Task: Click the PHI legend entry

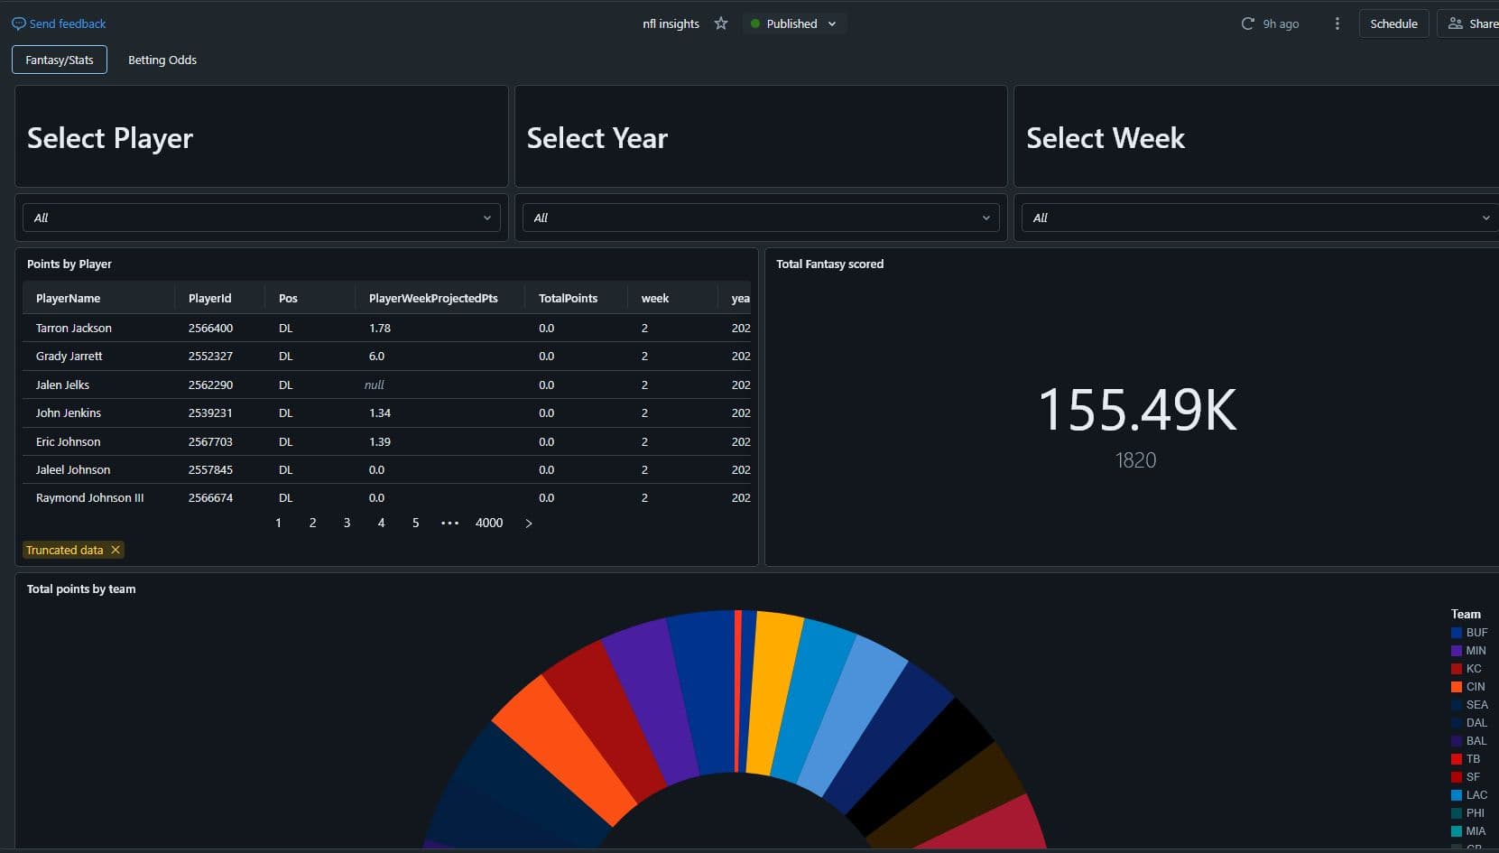Action: [1468, 813]
